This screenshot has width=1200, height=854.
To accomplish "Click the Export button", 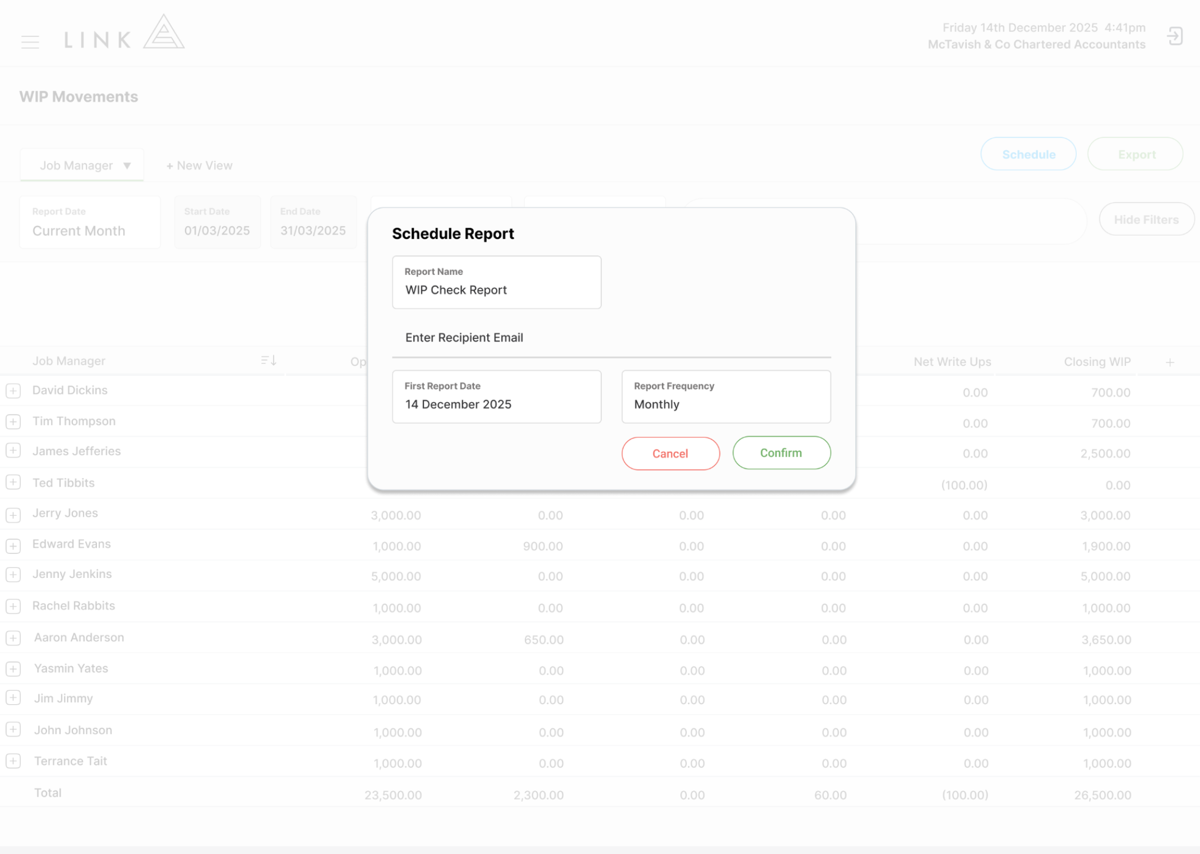I will (x=1136, y=154).
